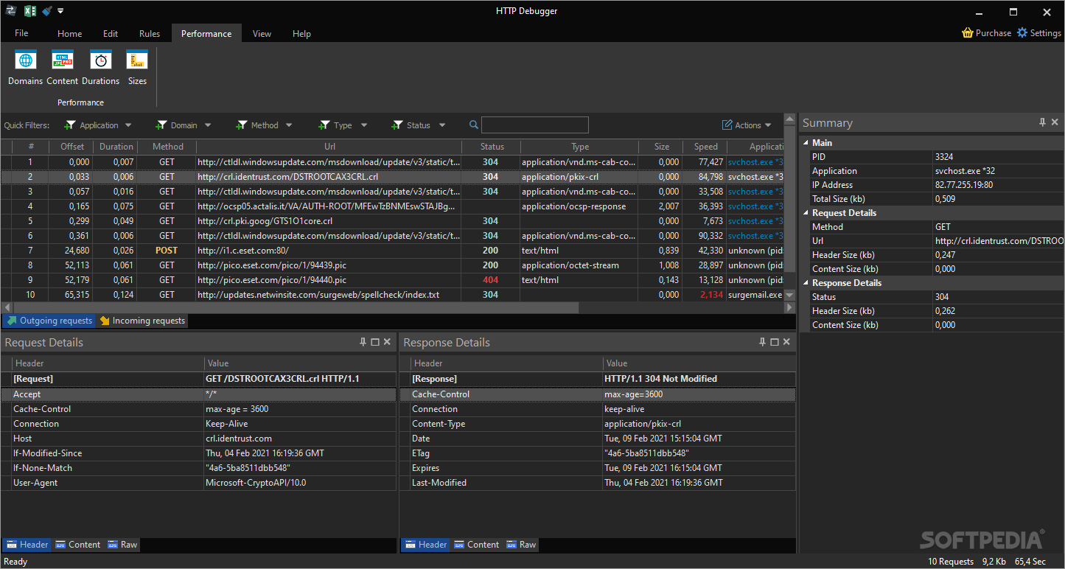Viewport: 1065px width, 569px height.
Task: Select Header tab in Request Details
Action: 27,545
